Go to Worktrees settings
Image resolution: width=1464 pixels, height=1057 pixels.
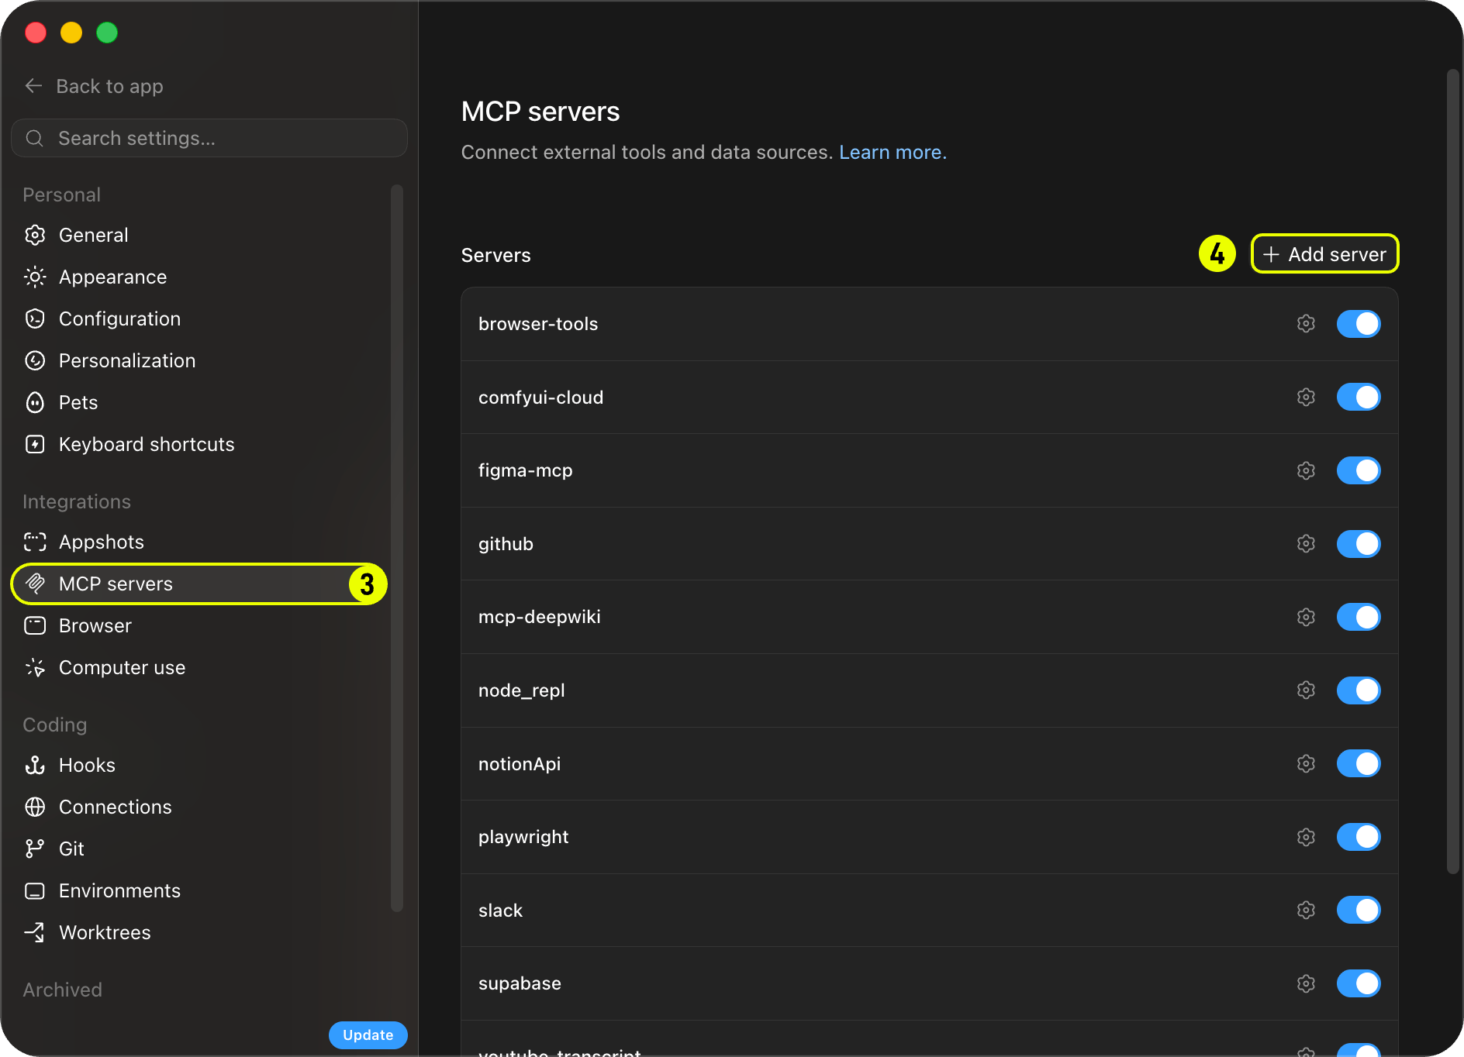click(200, 932)
